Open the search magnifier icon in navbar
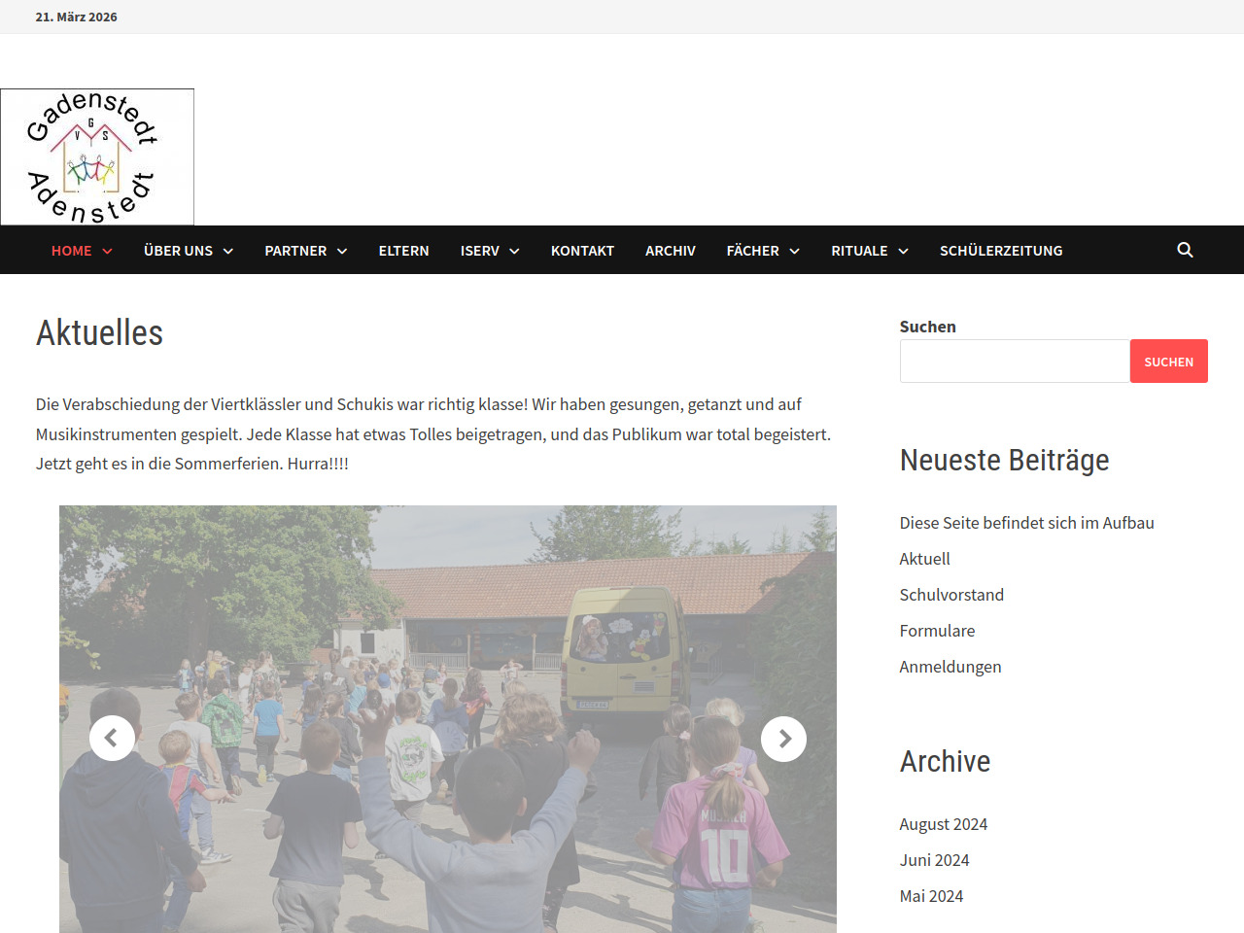Viewport: 1244px width, 933px height. (x=1185, y=250)
